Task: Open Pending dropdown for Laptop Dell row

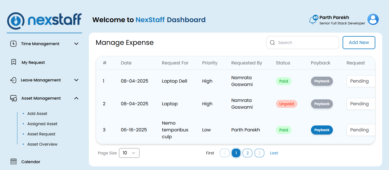Action: point(361,81)
